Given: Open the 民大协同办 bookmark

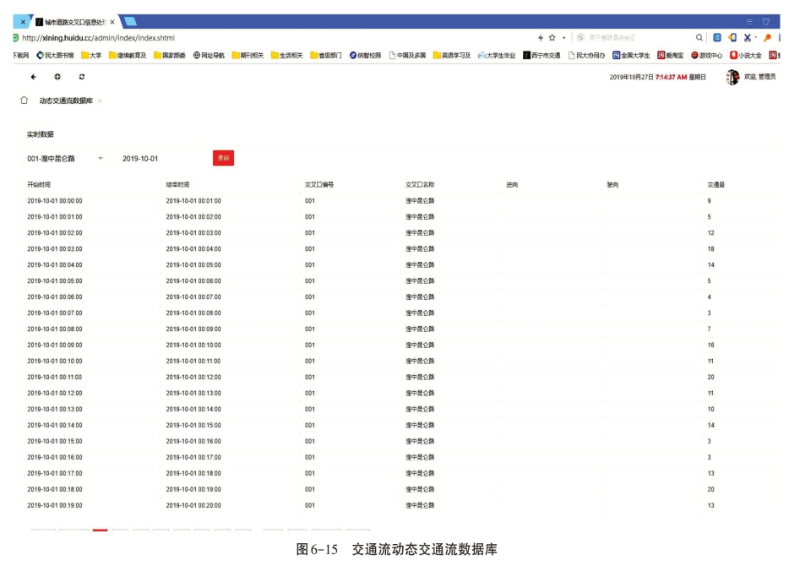Looking at the screenshot, I should click(x=587, y=56).
